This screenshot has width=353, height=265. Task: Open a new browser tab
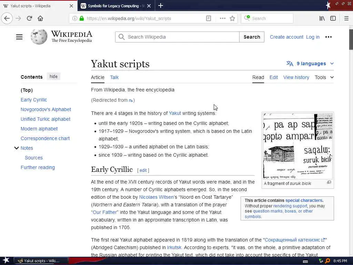[161, 6]
